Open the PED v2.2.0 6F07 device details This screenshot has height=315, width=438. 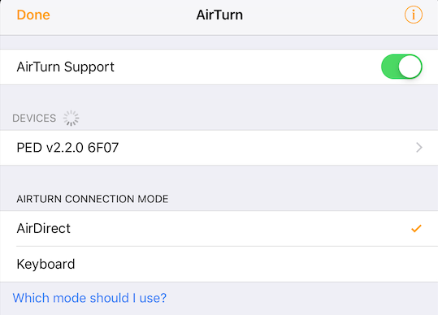(x=219, y=148)
